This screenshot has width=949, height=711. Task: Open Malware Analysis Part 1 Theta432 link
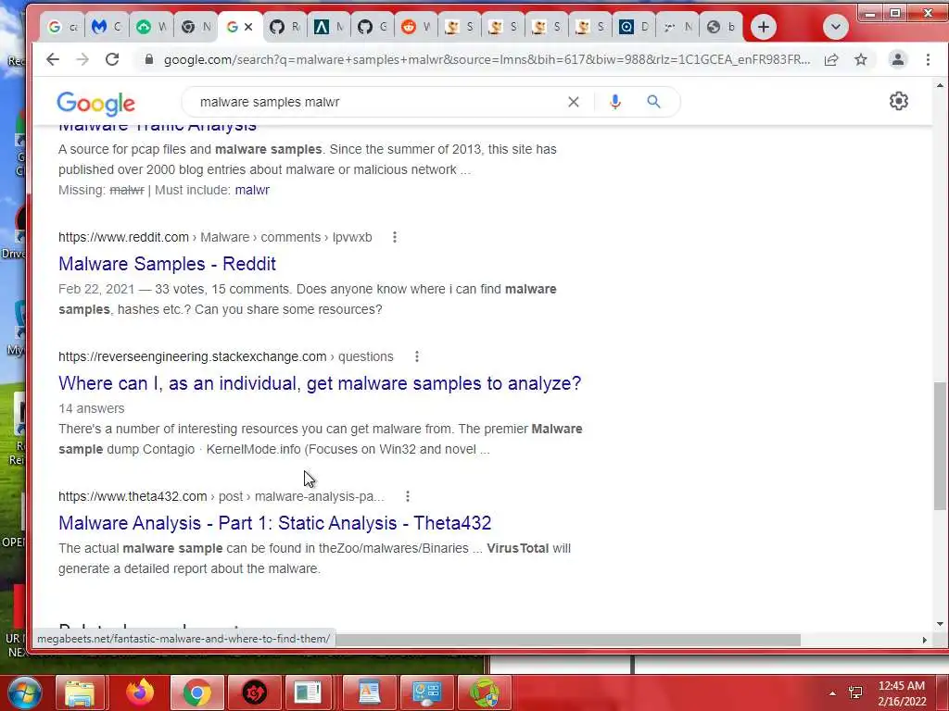pos(274,523)
